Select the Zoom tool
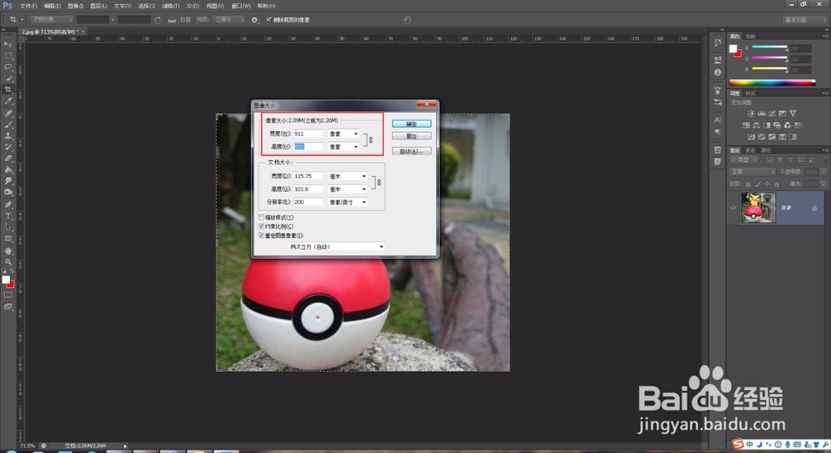Viewport: 831px width, 453px height. pyautogui.click(x=8, y=261)
